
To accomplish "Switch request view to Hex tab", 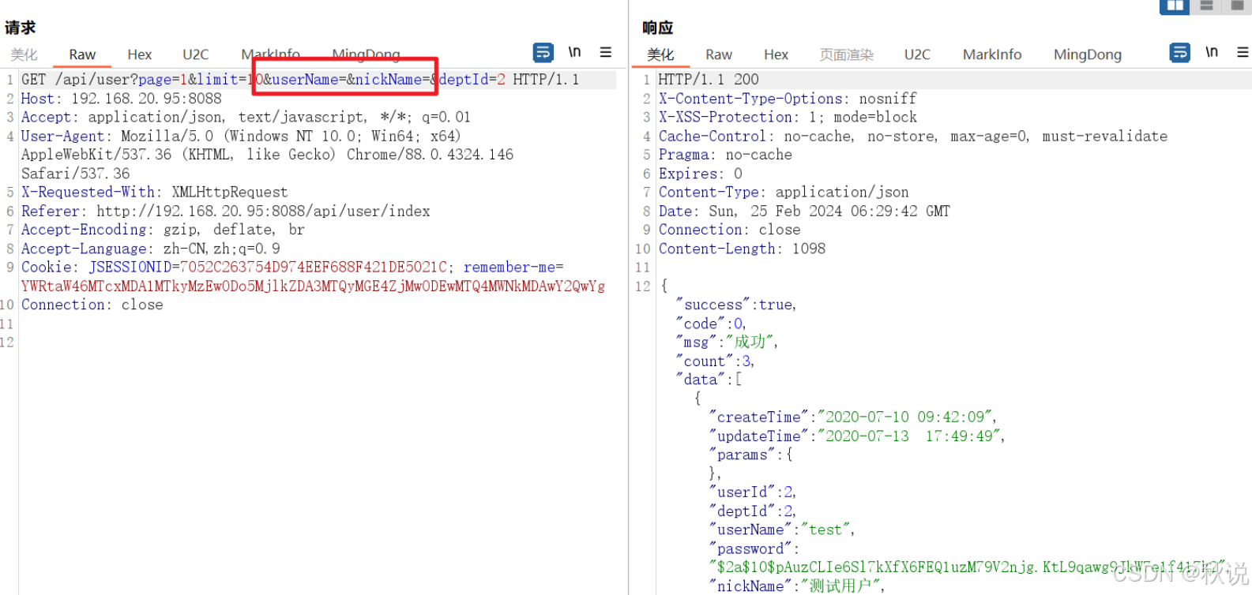I will (139, 54).
